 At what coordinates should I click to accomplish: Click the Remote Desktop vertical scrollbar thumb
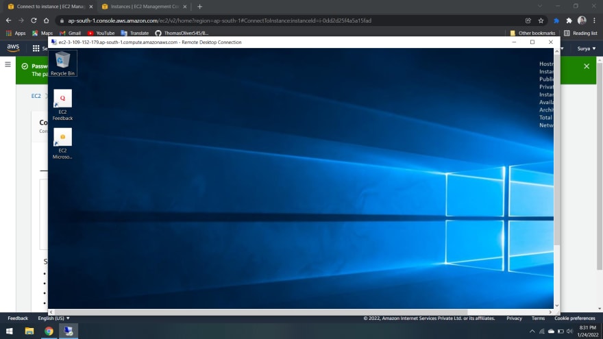[x=557, y=150]
